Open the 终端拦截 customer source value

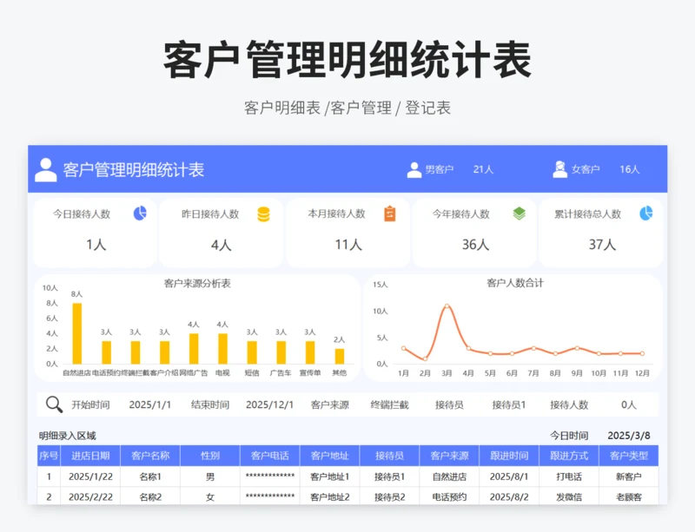coord(389,405)
